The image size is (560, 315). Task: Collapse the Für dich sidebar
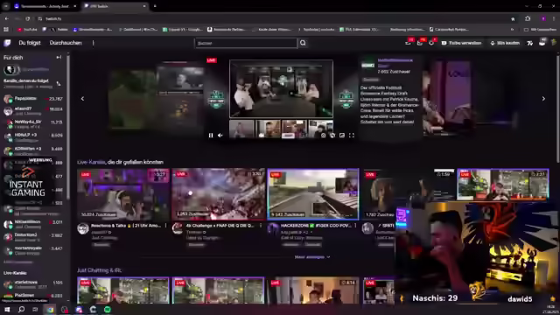click(59, 57)
